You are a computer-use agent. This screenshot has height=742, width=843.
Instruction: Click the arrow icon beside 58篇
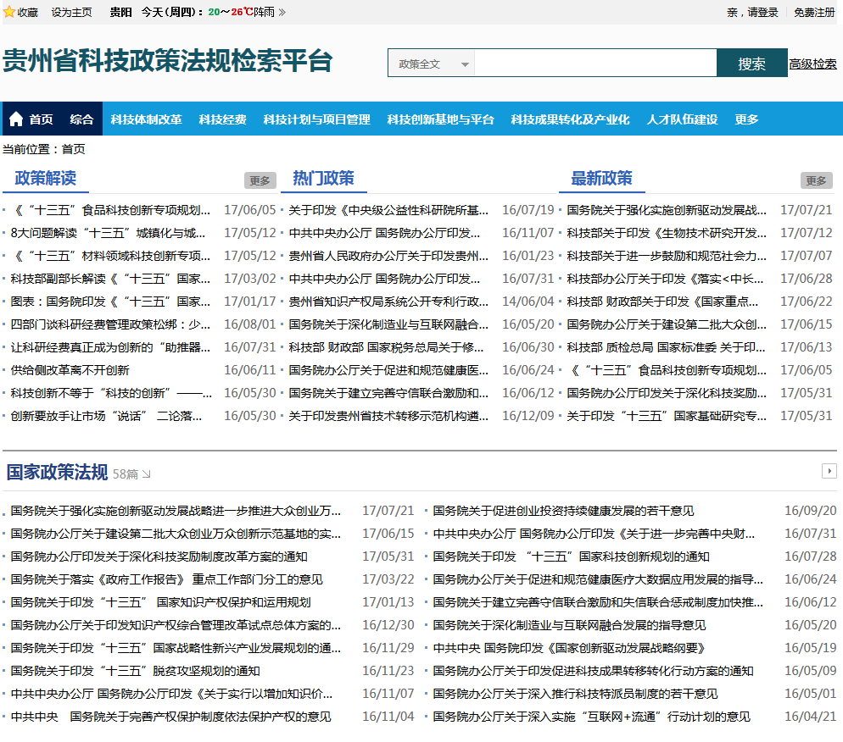pos(147,474)
